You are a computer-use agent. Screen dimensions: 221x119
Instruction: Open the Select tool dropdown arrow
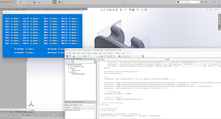tap(57, 2)
